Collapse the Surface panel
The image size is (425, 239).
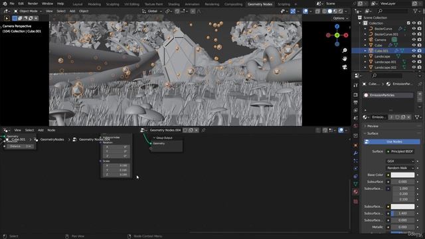[x=373, y=133]
